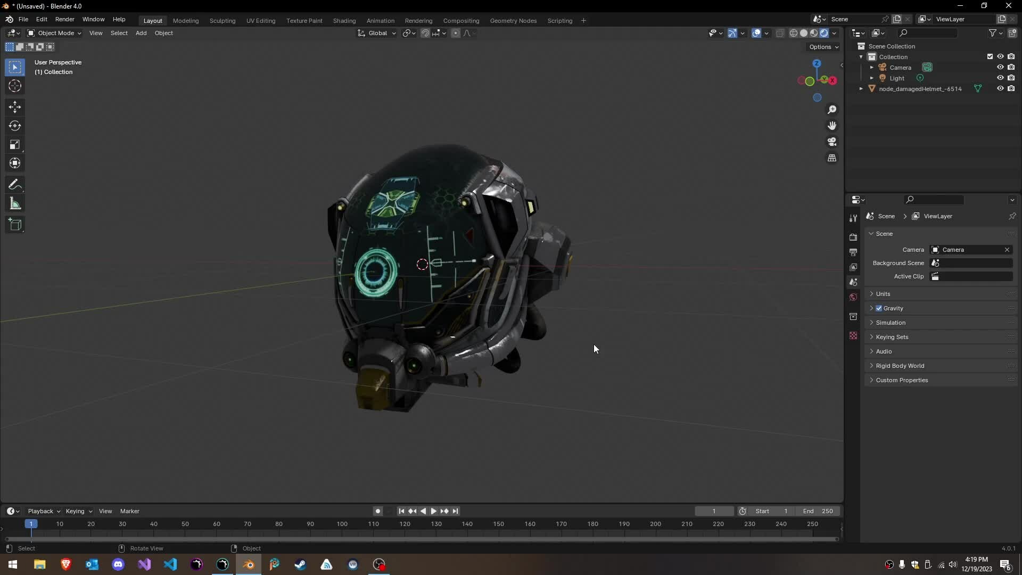Select the Rotate tool
1022x575 pixels.
click(15, 126)
